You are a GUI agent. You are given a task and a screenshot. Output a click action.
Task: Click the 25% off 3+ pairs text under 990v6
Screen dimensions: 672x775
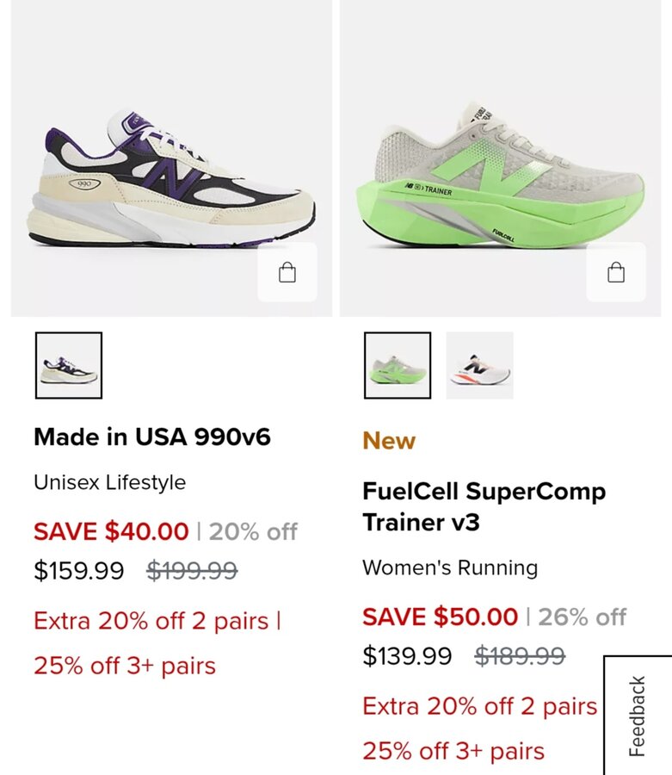point(125,666)
